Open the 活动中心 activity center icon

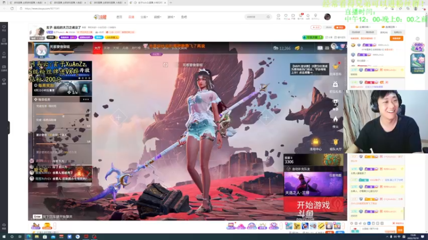316,142
